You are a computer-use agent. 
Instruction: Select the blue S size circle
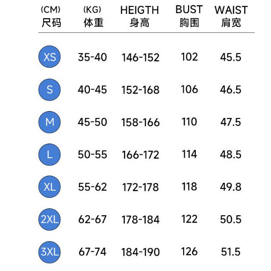point(50,89)
